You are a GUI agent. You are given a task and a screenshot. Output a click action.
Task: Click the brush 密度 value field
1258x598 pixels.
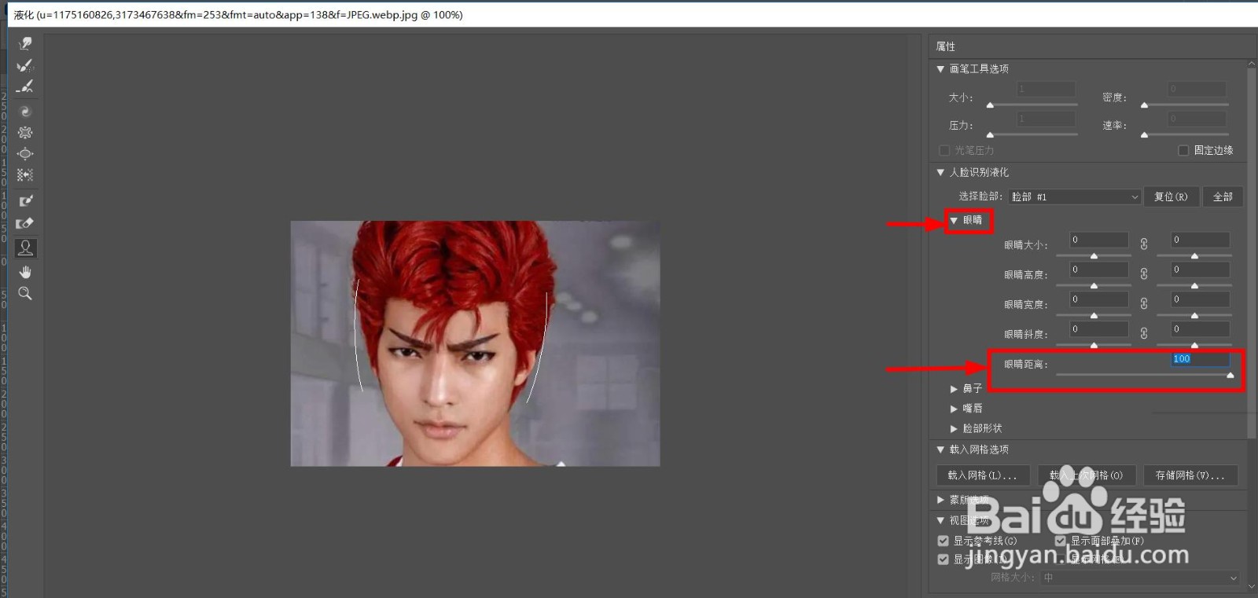[x=1197, y=89]
